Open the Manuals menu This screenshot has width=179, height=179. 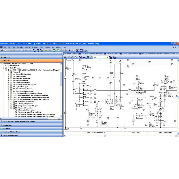(x=20, y=47)
